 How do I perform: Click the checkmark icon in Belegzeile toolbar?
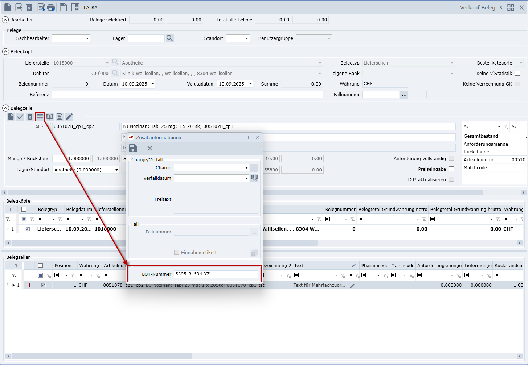(20, 117)
